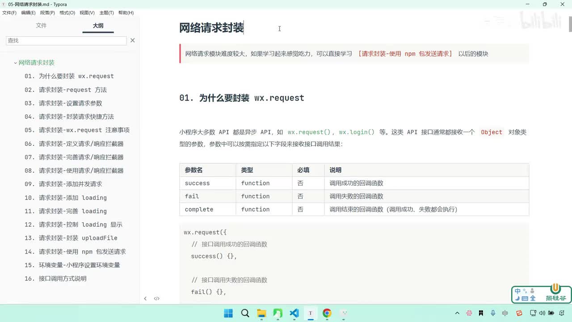Click the Typora taskbar icon
This screenshot has width=572, height=322.
pos(311,313)
